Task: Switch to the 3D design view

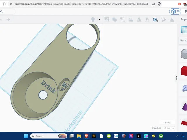Action: coord(175,11)
